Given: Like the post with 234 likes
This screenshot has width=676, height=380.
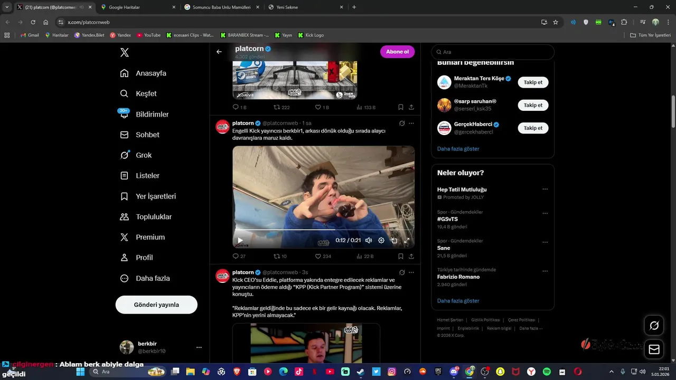Looking at the screenshot, I should tap(323, 256).
